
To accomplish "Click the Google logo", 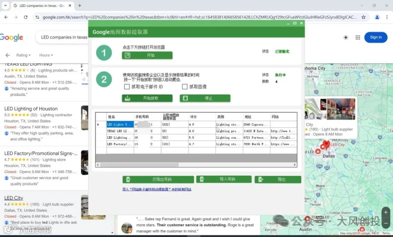I will point(11,38).
